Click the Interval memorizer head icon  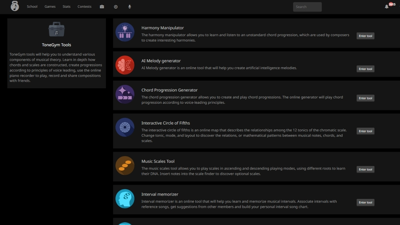(125, 199)
